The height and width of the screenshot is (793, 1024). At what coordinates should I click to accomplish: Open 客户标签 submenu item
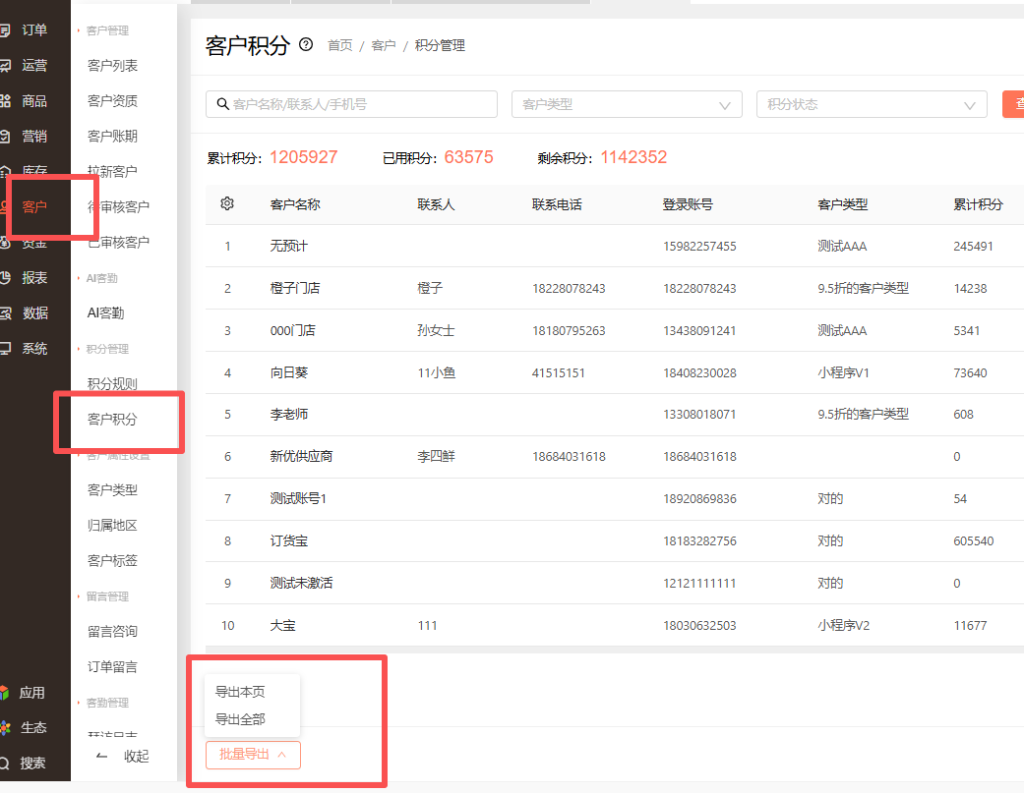click(x=112, y=560)
